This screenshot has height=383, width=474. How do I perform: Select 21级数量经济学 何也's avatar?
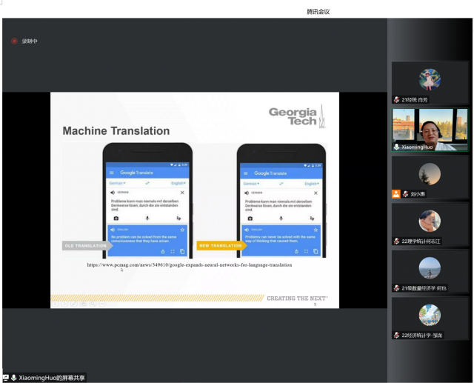(x=430, y=268)
